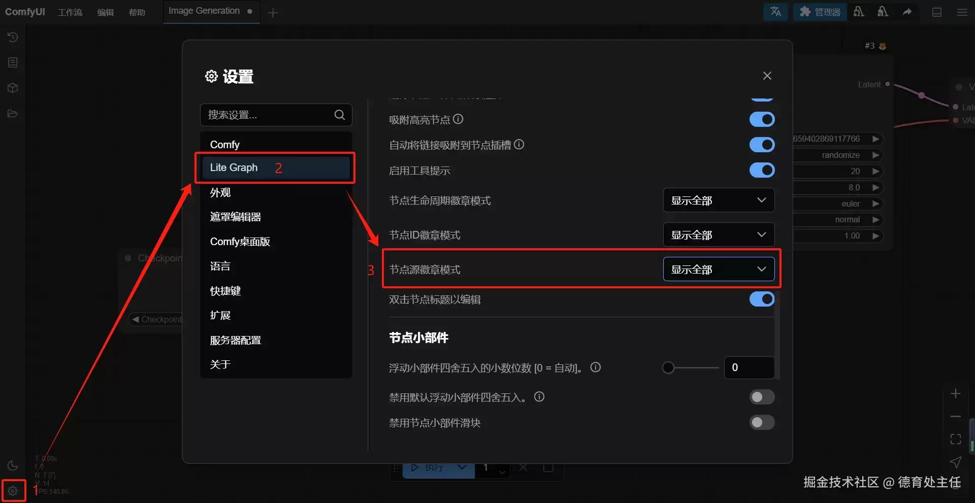The image size is (975, 503).
Task: Open the workflows folder sidebar icon
Action: pyautogui.click(x=13, y=113)
